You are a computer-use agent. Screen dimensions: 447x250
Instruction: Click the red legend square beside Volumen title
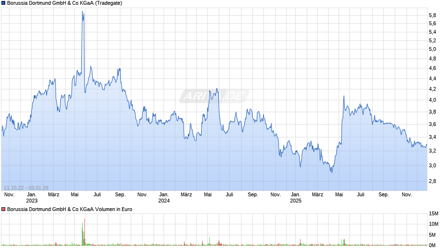3,209
